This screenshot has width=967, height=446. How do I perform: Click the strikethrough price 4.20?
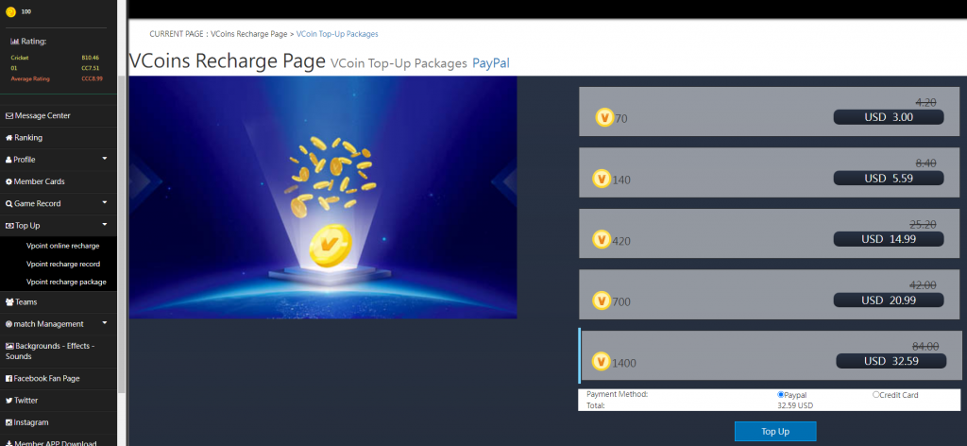pos(926,103)
